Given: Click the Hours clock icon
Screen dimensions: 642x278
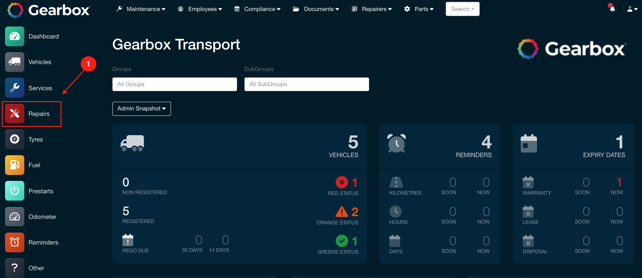Looking at the screenshot, I should 395,212.
